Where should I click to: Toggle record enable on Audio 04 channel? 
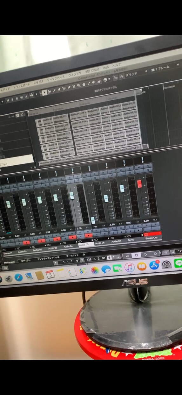coord(73,237)
